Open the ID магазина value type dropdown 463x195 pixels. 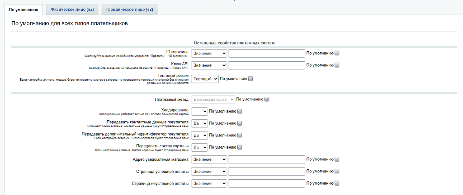click(x=209, y=53)
